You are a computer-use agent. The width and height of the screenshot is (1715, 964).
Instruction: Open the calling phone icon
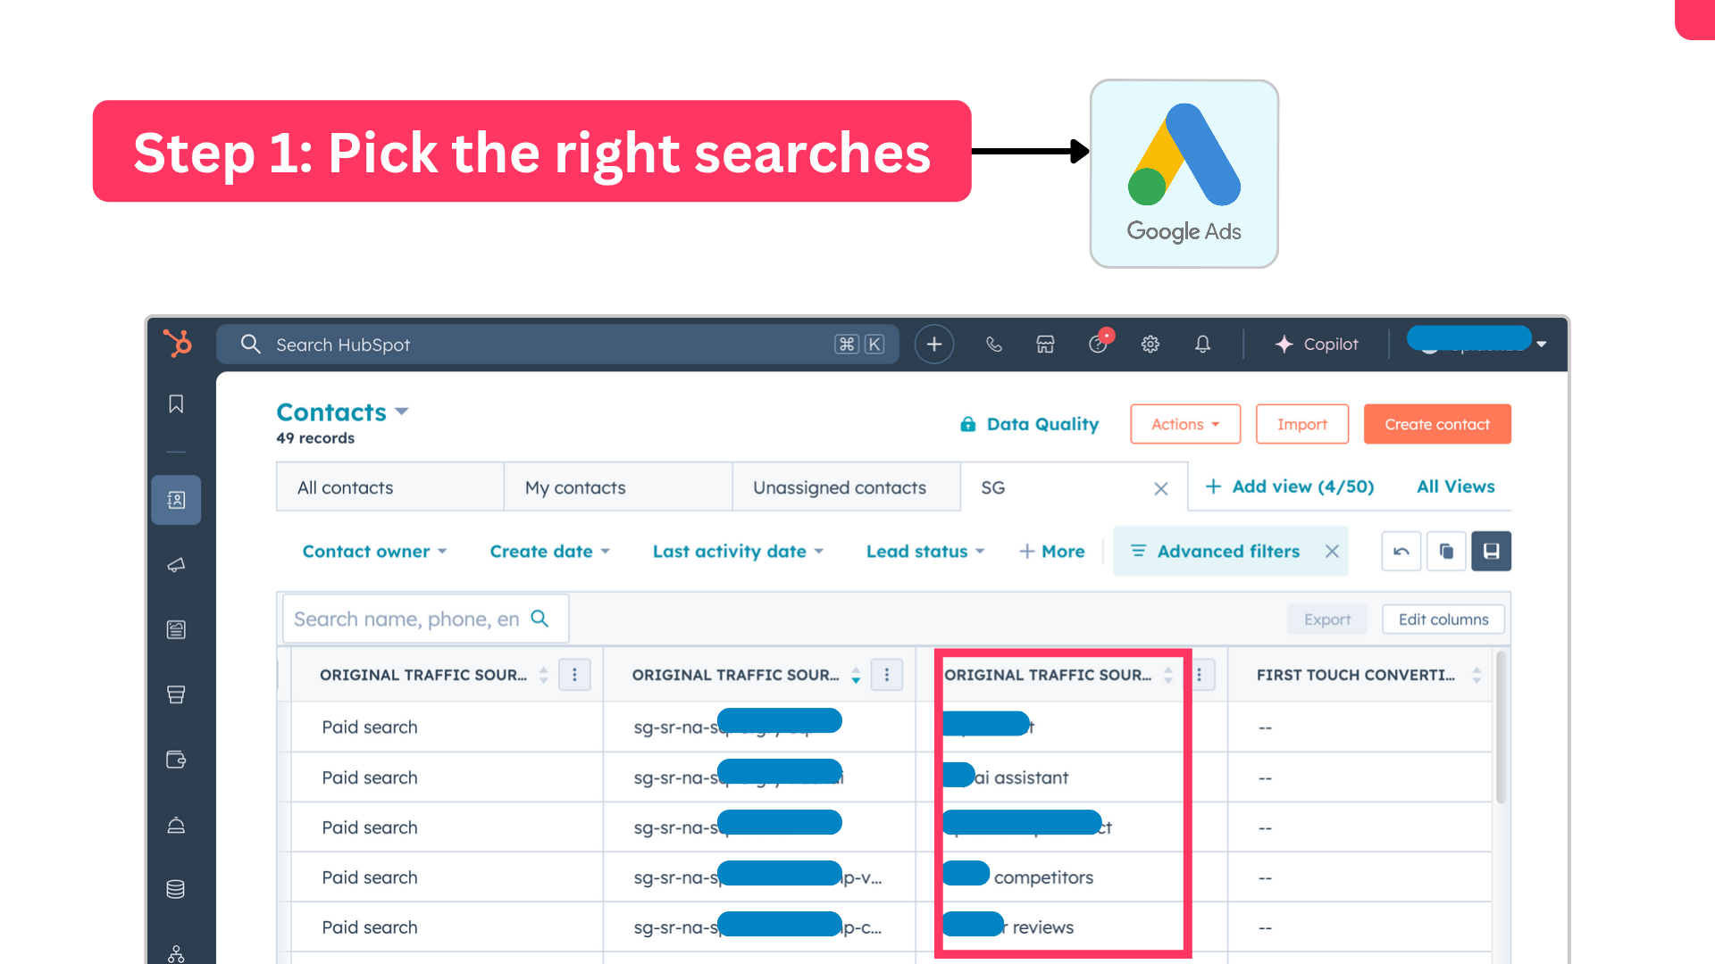pos(994,345)
